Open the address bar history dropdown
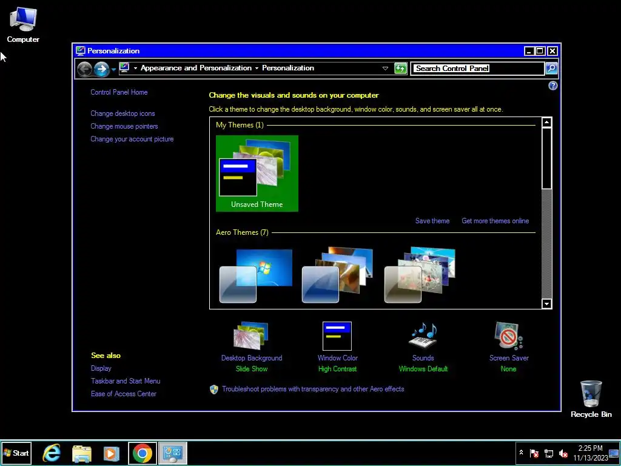 [x=385, y=68]
